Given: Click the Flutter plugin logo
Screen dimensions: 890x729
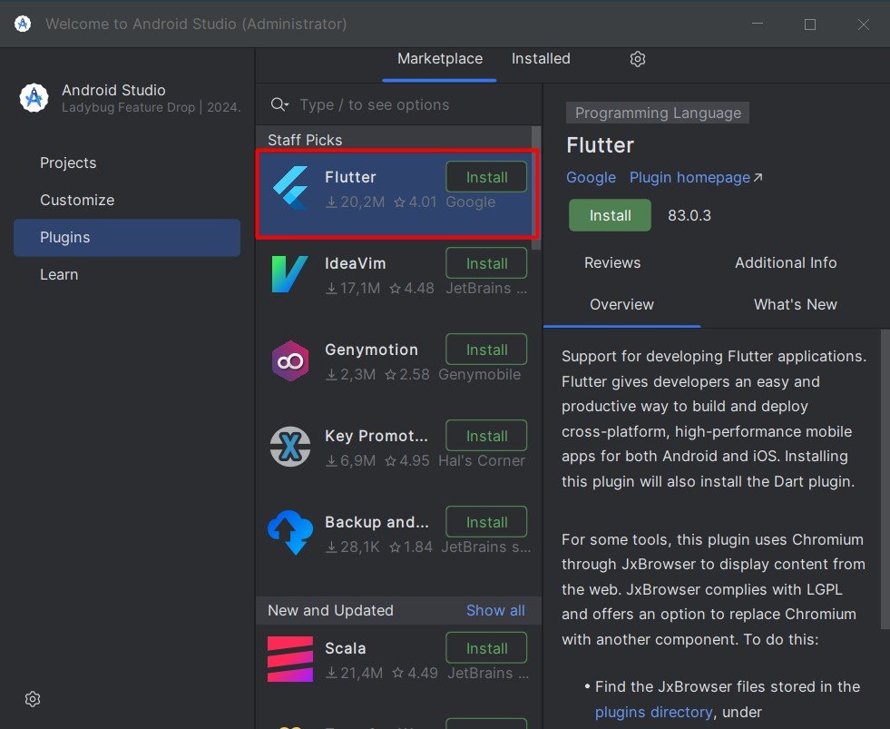Looking at the screenshot, I should (x=290, y=189).
